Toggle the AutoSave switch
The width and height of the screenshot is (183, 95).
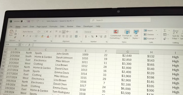click(23, 21)
